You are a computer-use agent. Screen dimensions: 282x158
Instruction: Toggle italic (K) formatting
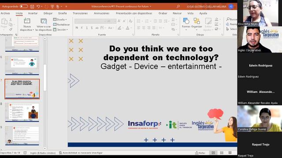[82, 28]
